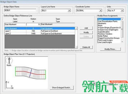
Task: Select the span 2 row label
Action: tap(8, 34)
